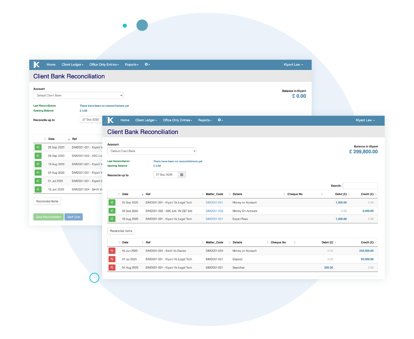Click the 200.00 debit value
The width and height of the screenshot is (414, 339).
(x=328, y=268)
